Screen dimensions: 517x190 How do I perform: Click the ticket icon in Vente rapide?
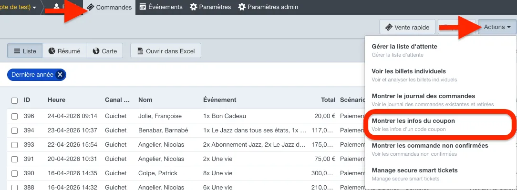pyautogui.click(x=389, y=27)
